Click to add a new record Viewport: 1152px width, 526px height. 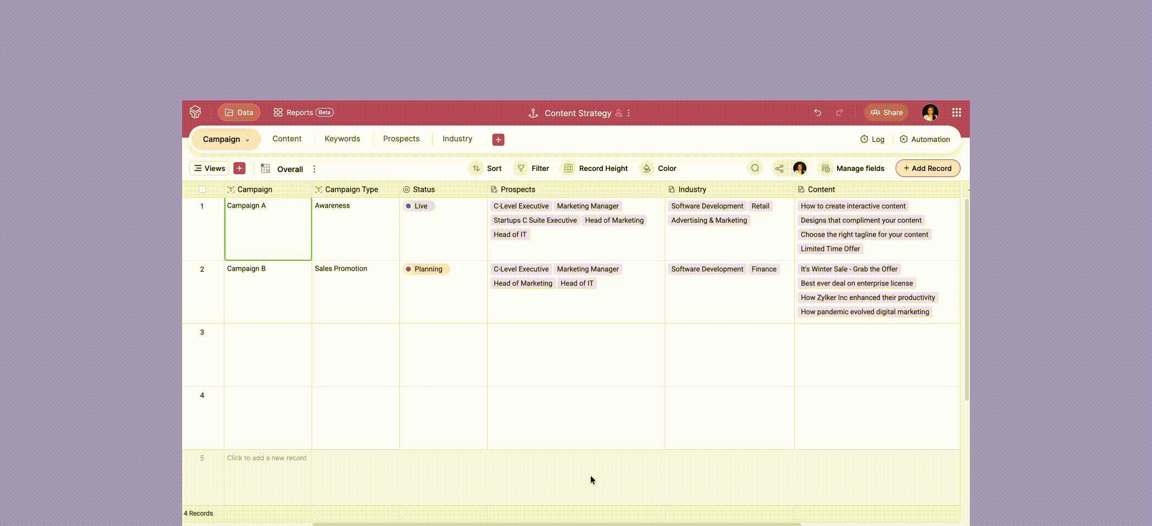[266, 458]
